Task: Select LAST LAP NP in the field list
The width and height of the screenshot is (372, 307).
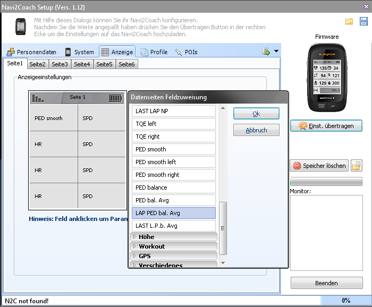Action: click(x=174, y=111)
